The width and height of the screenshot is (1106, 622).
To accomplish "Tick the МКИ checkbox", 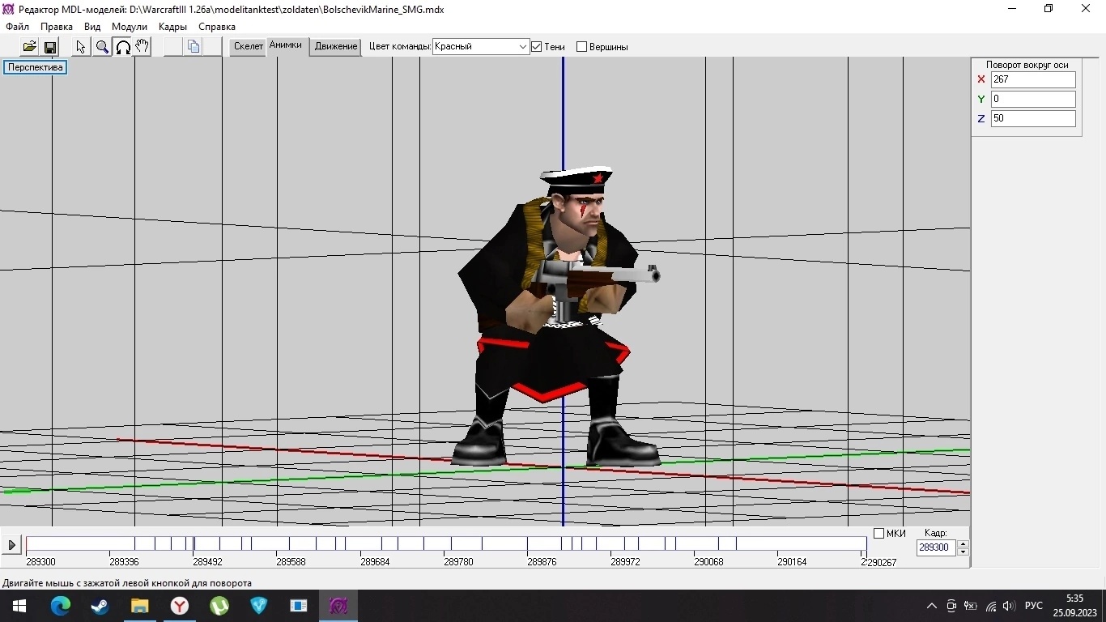I will tap(878, 534).
